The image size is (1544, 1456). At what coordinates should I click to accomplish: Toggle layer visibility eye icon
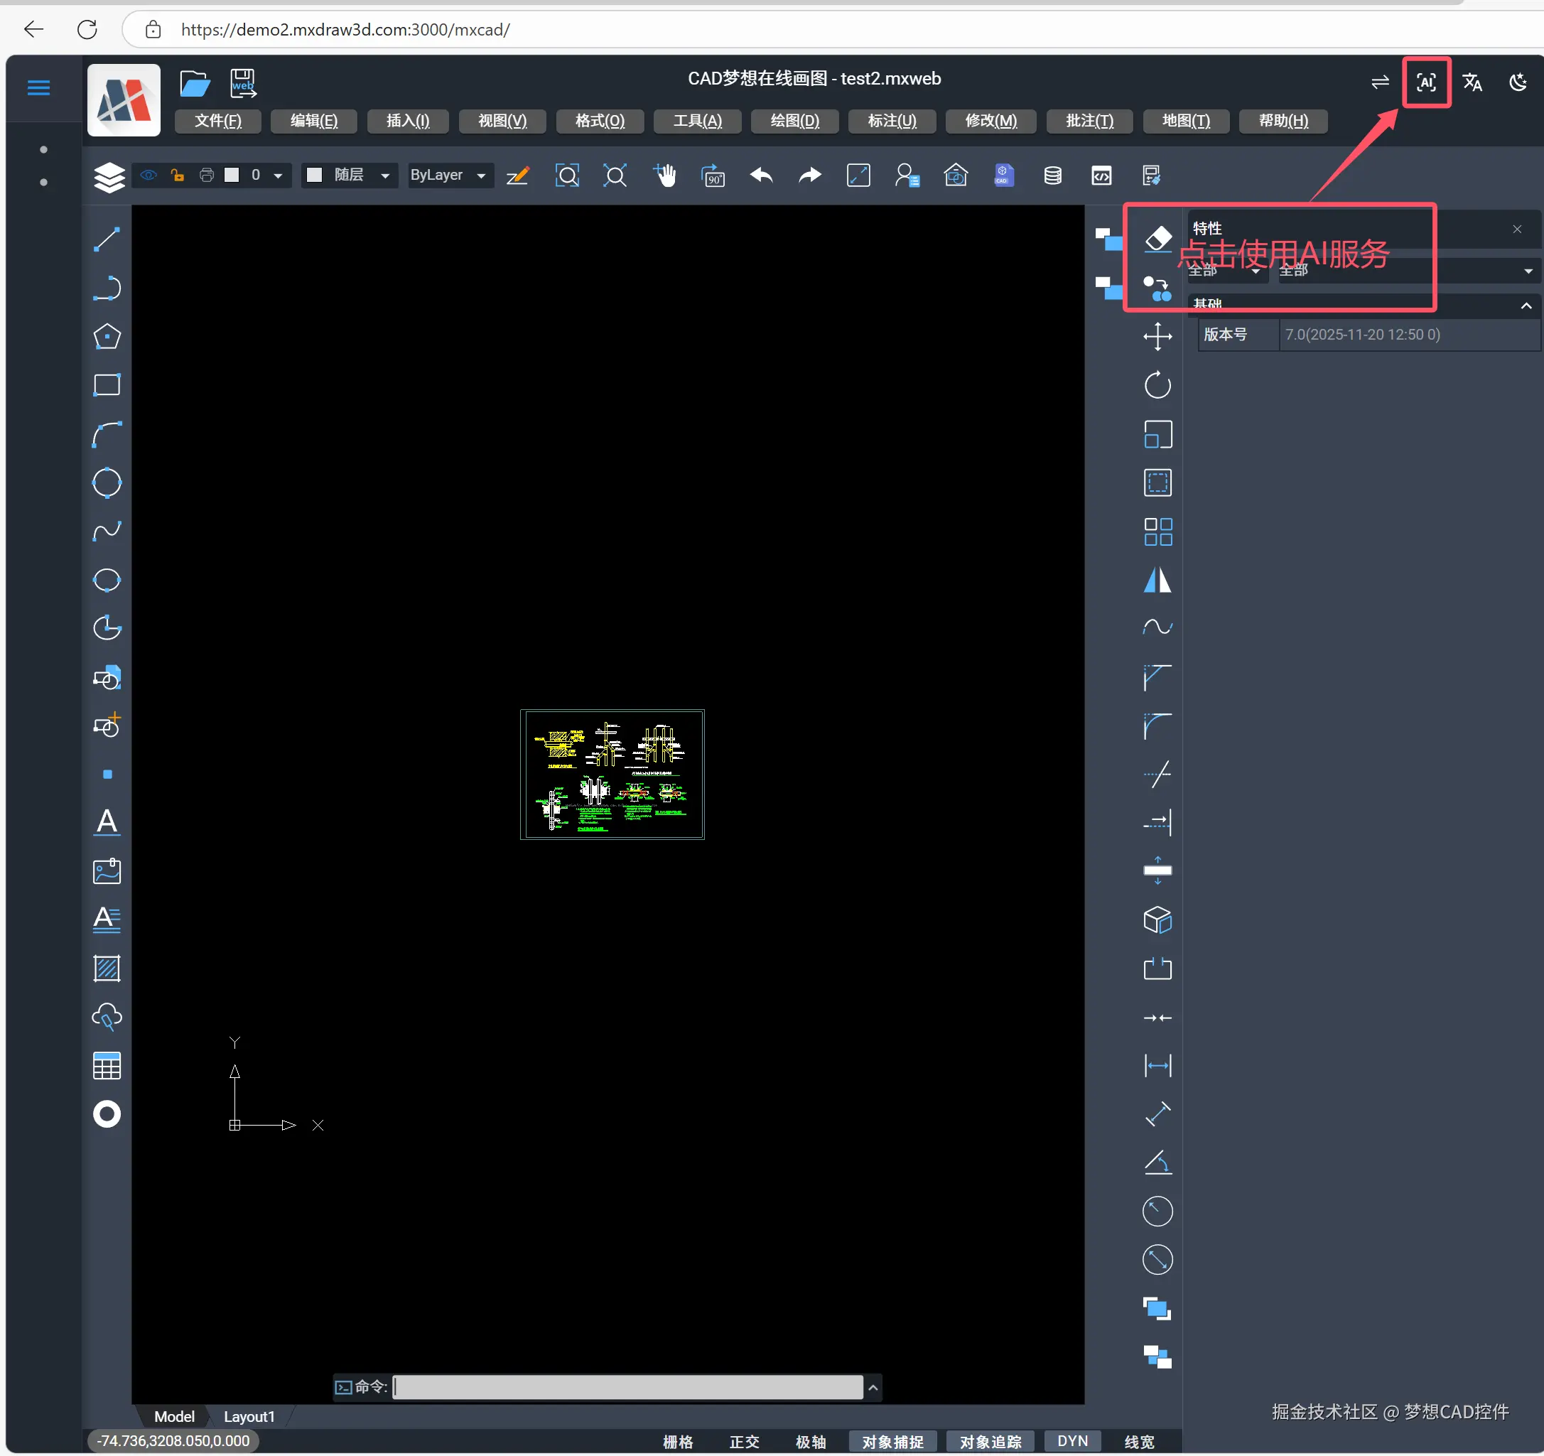[x=149, y=176]
